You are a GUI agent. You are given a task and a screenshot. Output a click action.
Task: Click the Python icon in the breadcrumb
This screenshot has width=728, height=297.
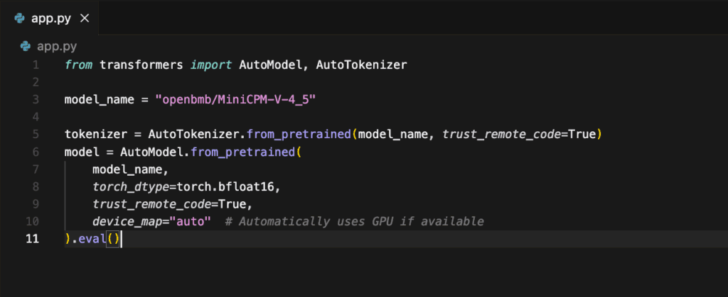pyautogui.click(x=26, y=46)
